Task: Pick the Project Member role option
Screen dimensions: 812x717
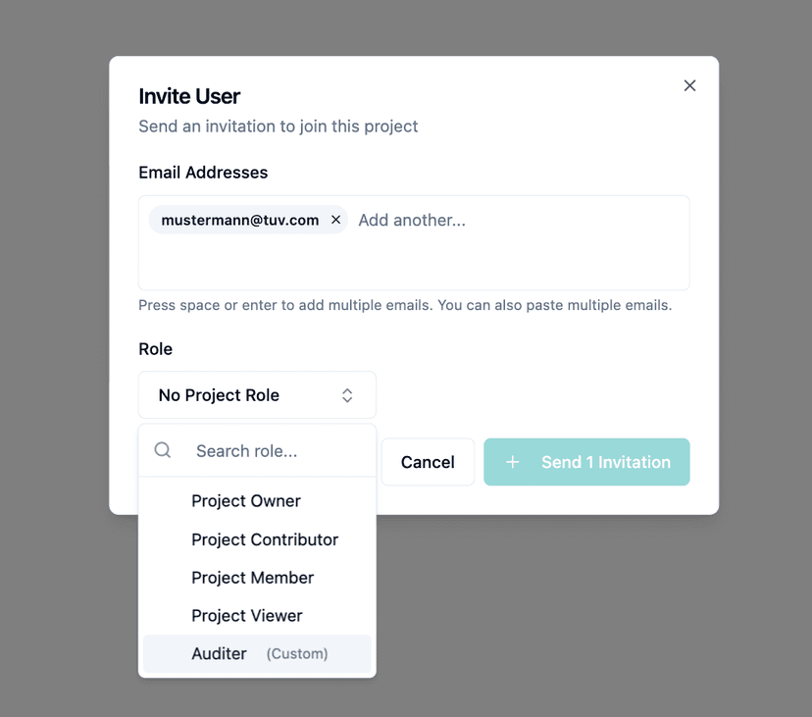Action: tap(252, 578)
